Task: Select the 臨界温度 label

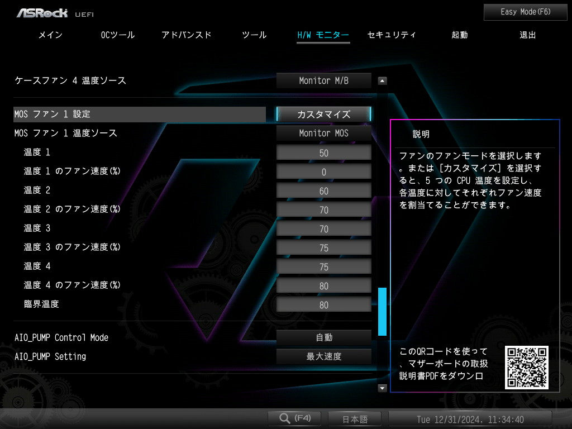Action: click(41, 304)
